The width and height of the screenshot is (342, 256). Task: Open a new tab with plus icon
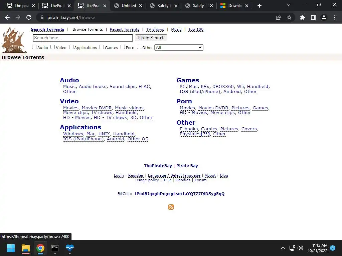(259, 6)
